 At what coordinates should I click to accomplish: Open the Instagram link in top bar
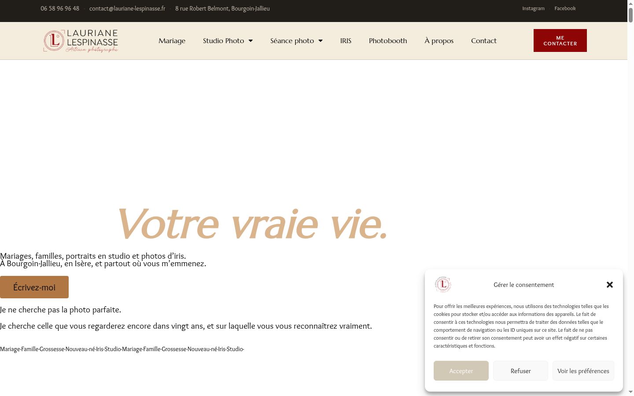point(533,8)
